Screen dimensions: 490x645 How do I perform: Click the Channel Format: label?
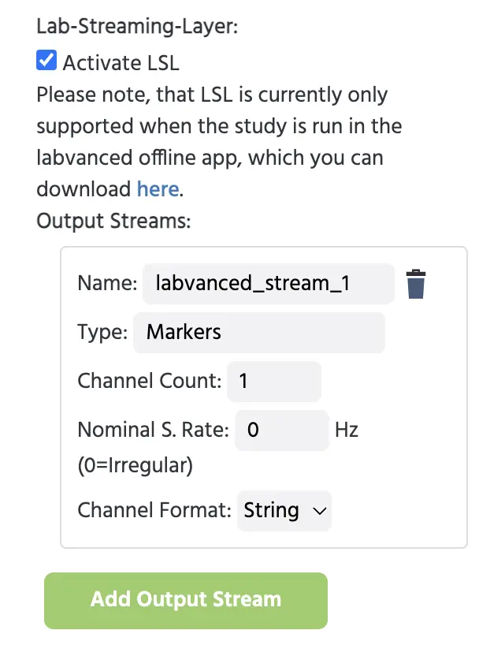coord(154,510)
